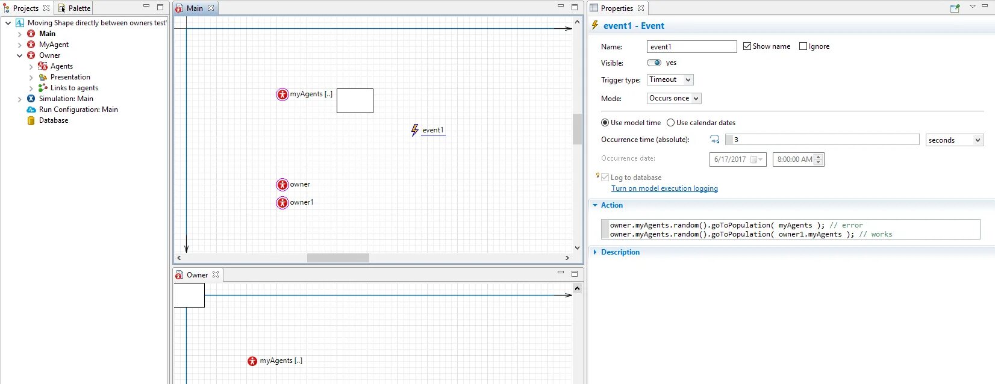The image size is (995, 384).
Task: Click the Occurrence time value field
Action: click(x=822, y=140)
